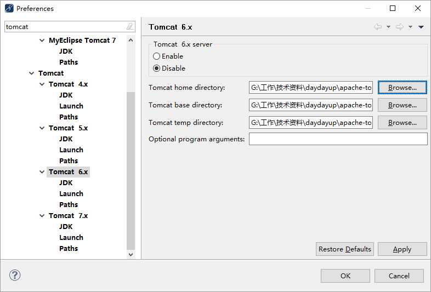Viewport: 431px width, 292px height.
Task: Click the Optional program arguments field
Action: [x=338, y=139]
